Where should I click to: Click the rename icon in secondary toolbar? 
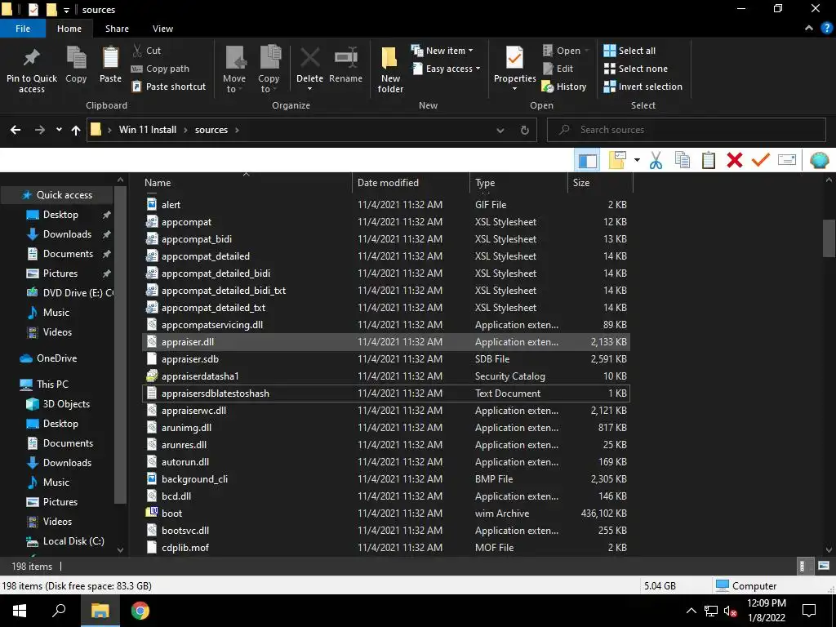pyautogui.click(x=787, y=159)
